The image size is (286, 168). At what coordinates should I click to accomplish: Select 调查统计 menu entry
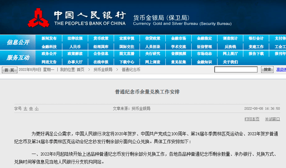point(231,38)
